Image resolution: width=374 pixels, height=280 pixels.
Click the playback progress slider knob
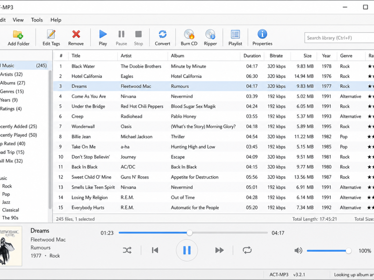[189, 232]
